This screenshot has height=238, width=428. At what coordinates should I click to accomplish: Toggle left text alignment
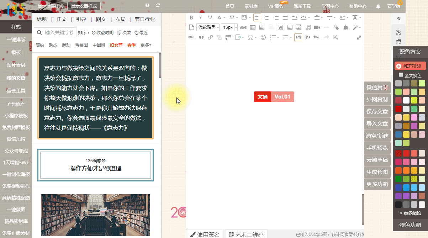pyautogui.click(x=257, y=17)
